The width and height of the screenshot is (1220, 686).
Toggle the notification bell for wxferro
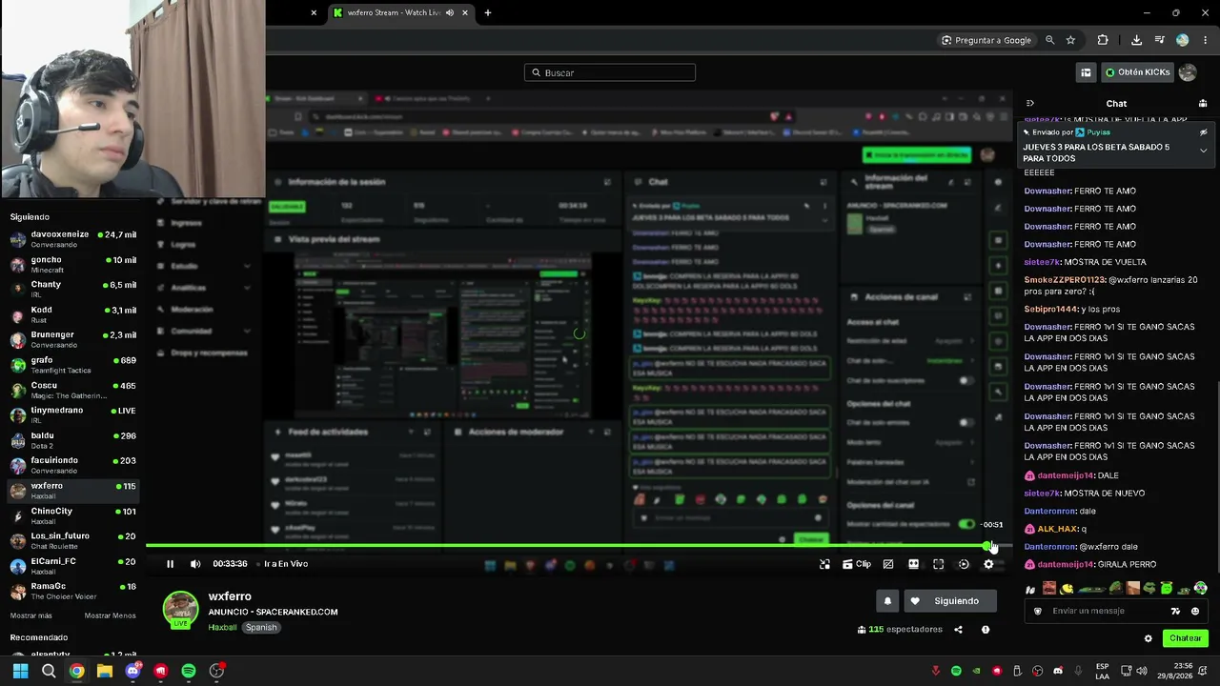[x=887, y=601]
